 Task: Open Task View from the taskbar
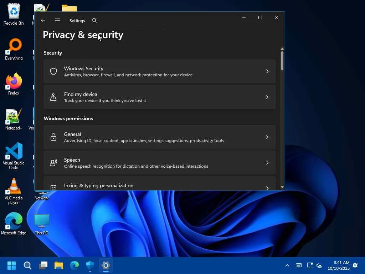tap(43, 265)
